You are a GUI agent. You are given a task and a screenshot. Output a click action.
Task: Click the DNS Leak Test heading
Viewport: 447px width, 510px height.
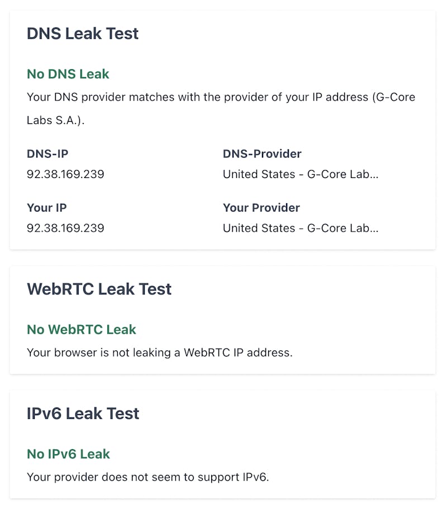click(x=83, y=33)
